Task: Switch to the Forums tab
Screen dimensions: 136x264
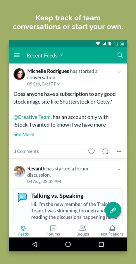Action: tap(53, 231)
